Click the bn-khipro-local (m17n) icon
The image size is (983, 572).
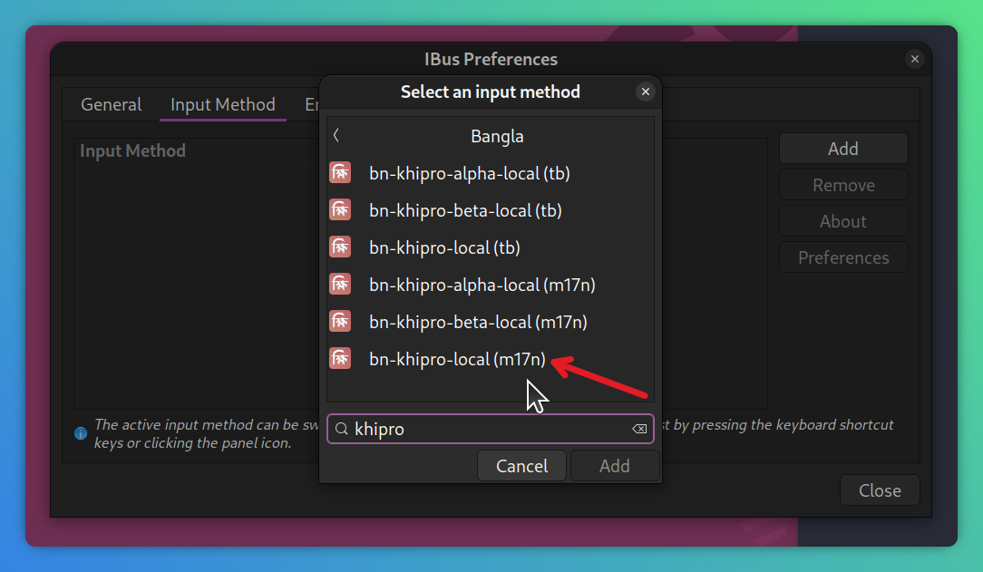(340, 359)
